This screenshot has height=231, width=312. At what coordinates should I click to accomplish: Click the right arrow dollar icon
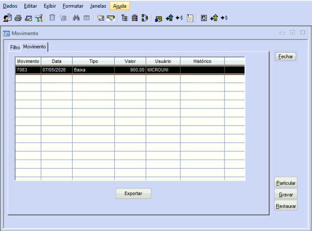pos(224,18)
